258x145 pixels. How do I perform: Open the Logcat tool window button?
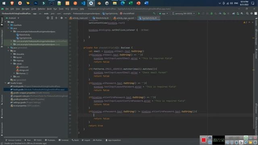click(x=86, y=140)
